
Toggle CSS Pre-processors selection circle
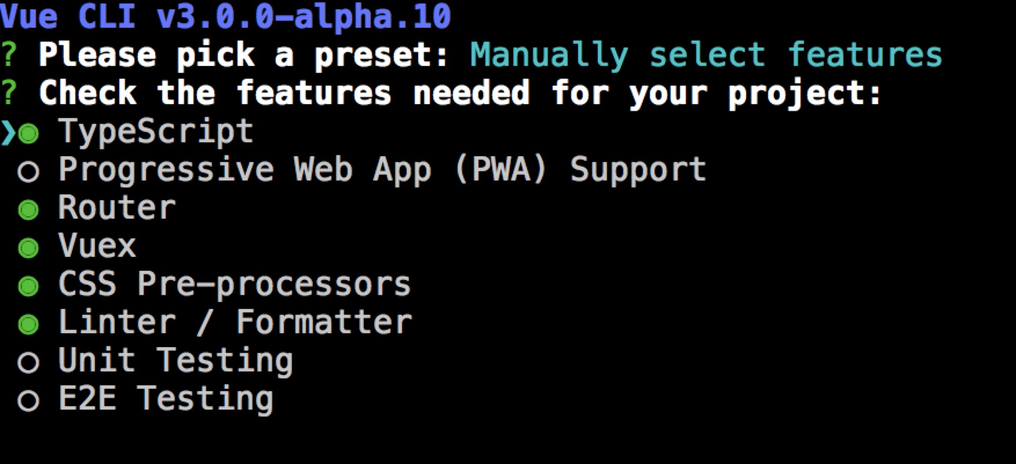(28, 286)
